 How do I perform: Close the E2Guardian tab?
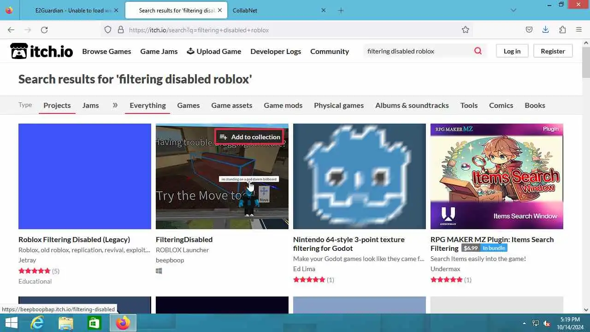(115, 10)
